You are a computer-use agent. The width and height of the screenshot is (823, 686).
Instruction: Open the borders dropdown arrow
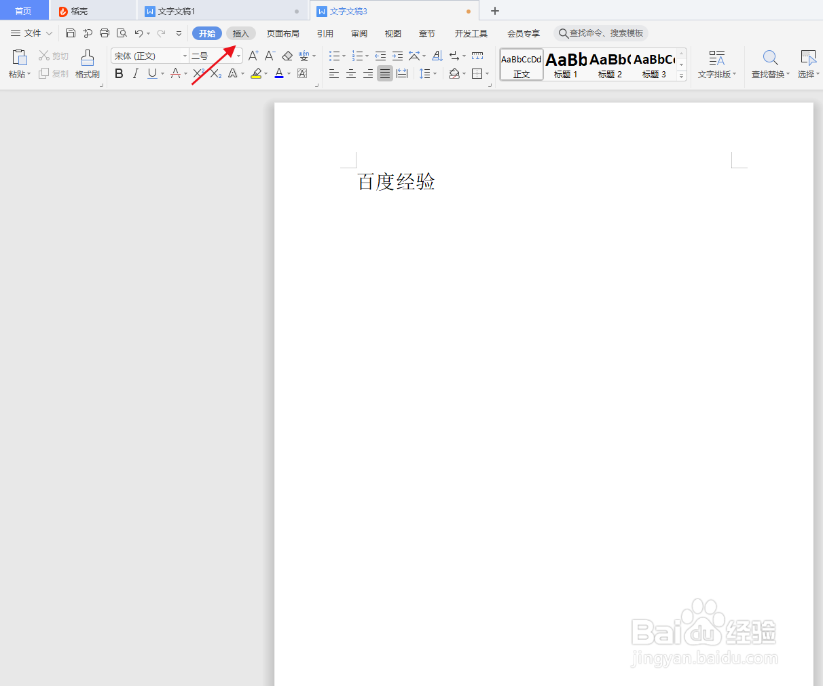488,73
